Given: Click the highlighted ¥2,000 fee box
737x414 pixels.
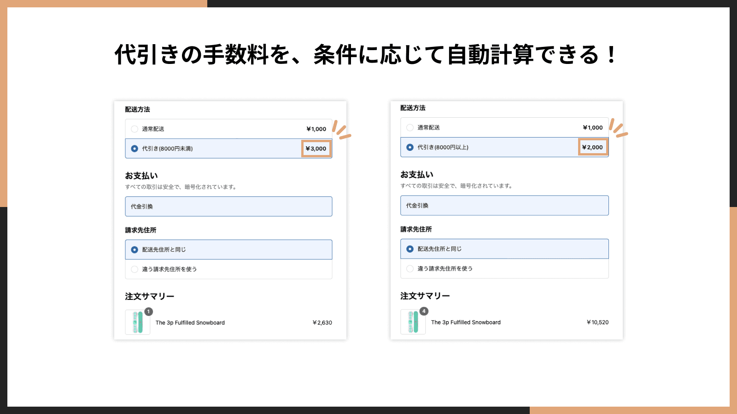Looking at the screenshot, I should coord(592,147).
